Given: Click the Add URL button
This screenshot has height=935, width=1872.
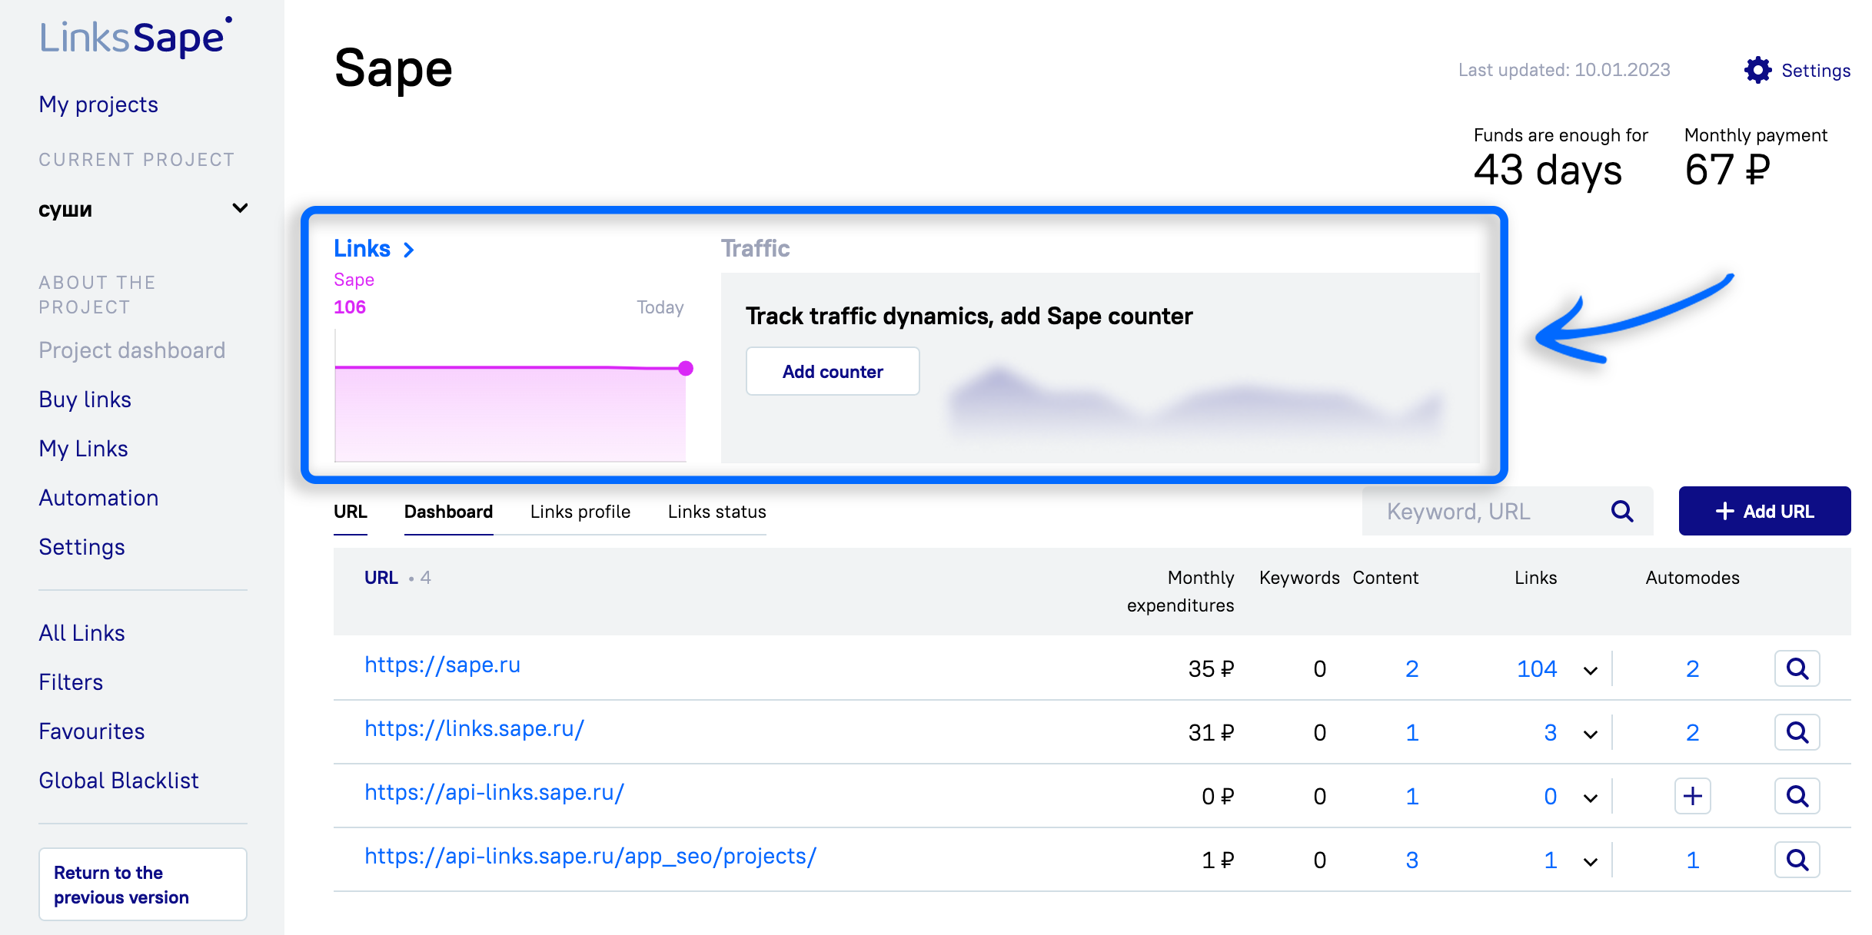Looking at the screenshot, I should 1764,511.
